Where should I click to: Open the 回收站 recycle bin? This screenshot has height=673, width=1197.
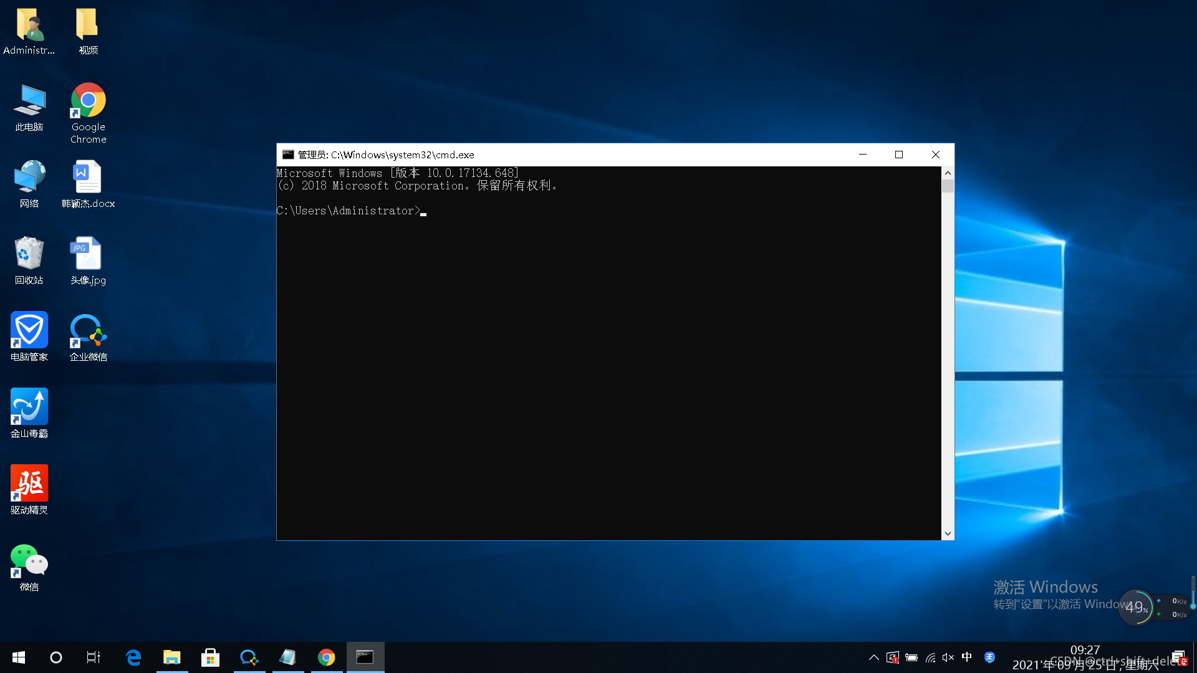click(29, 254)
